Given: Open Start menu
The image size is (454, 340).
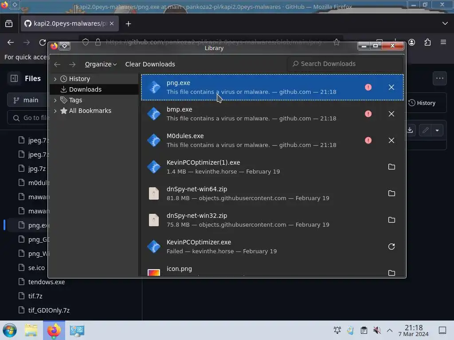Looking at the screenshot, I should click(x=10, y=330).
